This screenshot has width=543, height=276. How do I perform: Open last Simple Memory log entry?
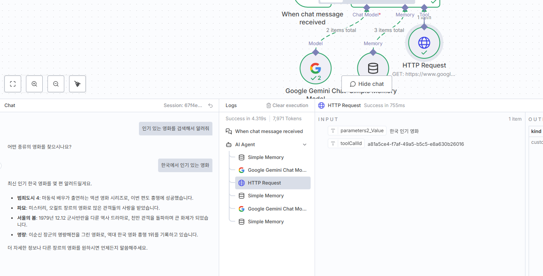tap(273, 222)
